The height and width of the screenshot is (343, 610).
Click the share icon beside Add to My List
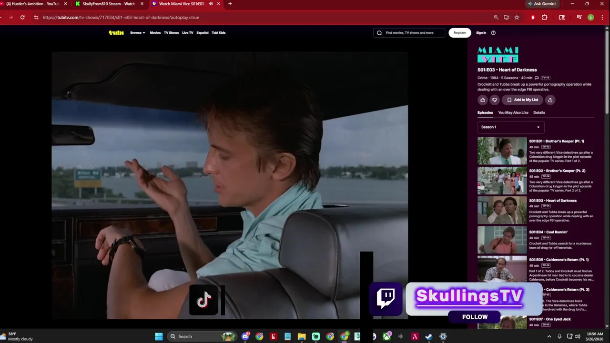pyautogui.click(x=550, y=100)
